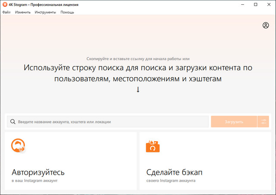The image size is (276, 195).
Task: Click the Авторизуйтесь heading
Action: pos(38,173)
